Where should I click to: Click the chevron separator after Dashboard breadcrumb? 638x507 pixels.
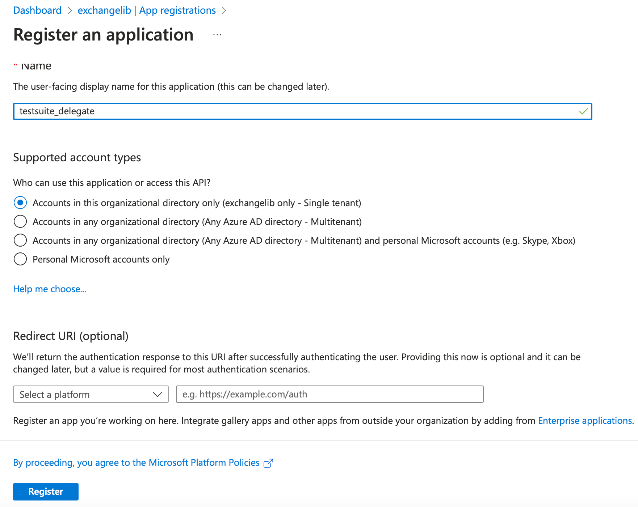(x=70, y=10)
